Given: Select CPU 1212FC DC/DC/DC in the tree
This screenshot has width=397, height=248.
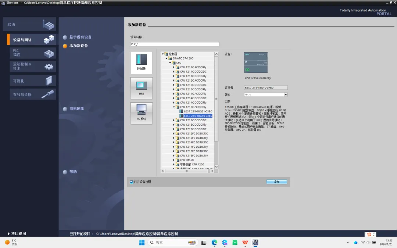Looking at the screenshot, I should tap(194, 133).
